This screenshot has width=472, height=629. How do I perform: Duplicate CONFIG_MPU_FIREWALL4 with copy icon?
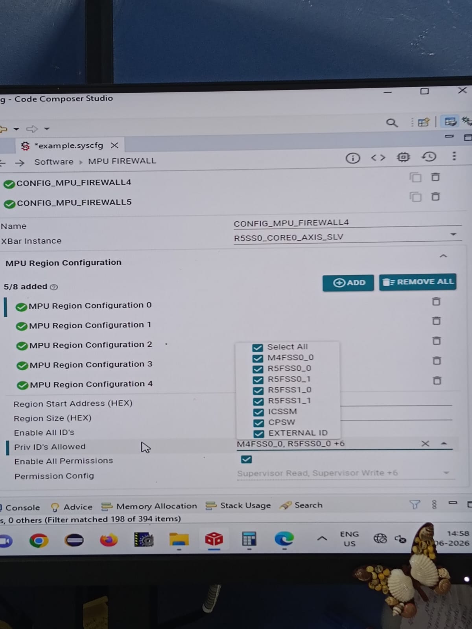415,177
